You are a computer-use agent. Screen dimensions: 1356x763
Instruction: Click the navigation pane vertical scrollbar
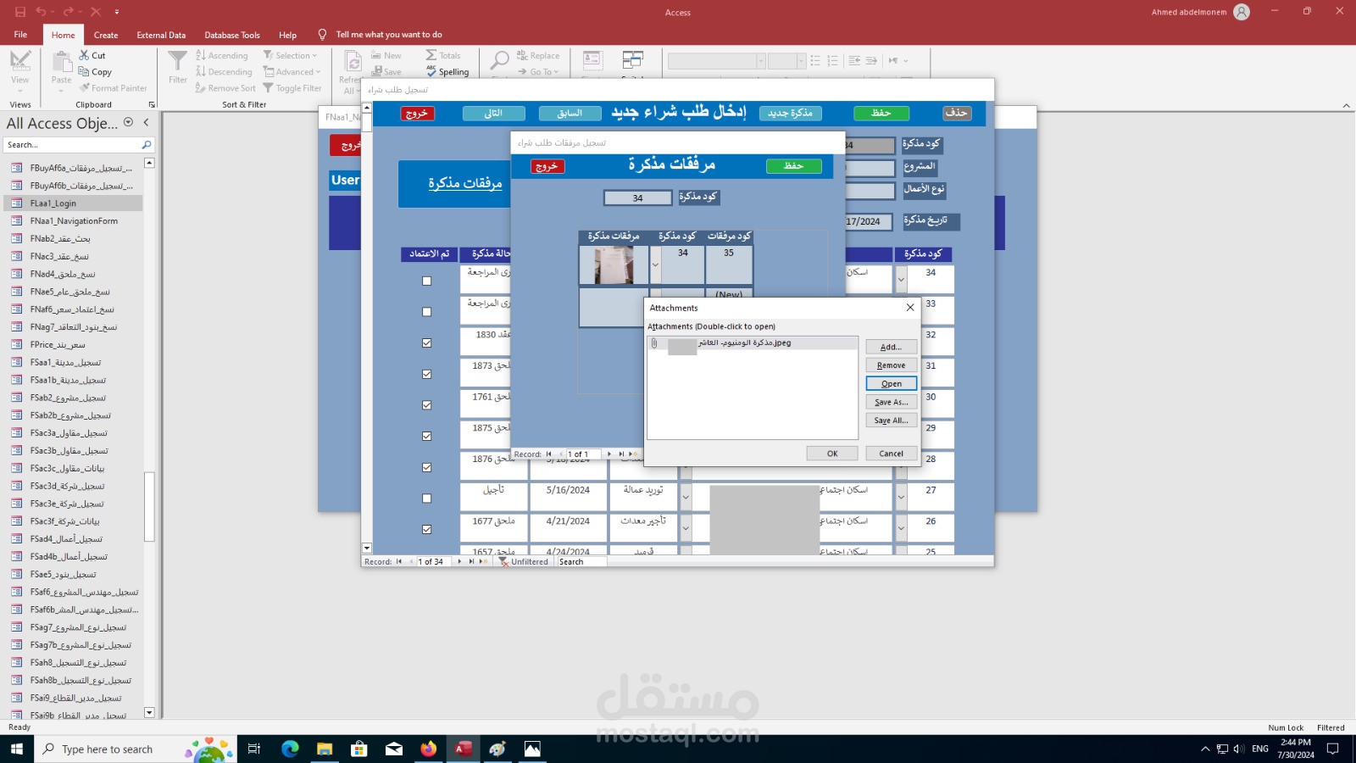(149, 506)
